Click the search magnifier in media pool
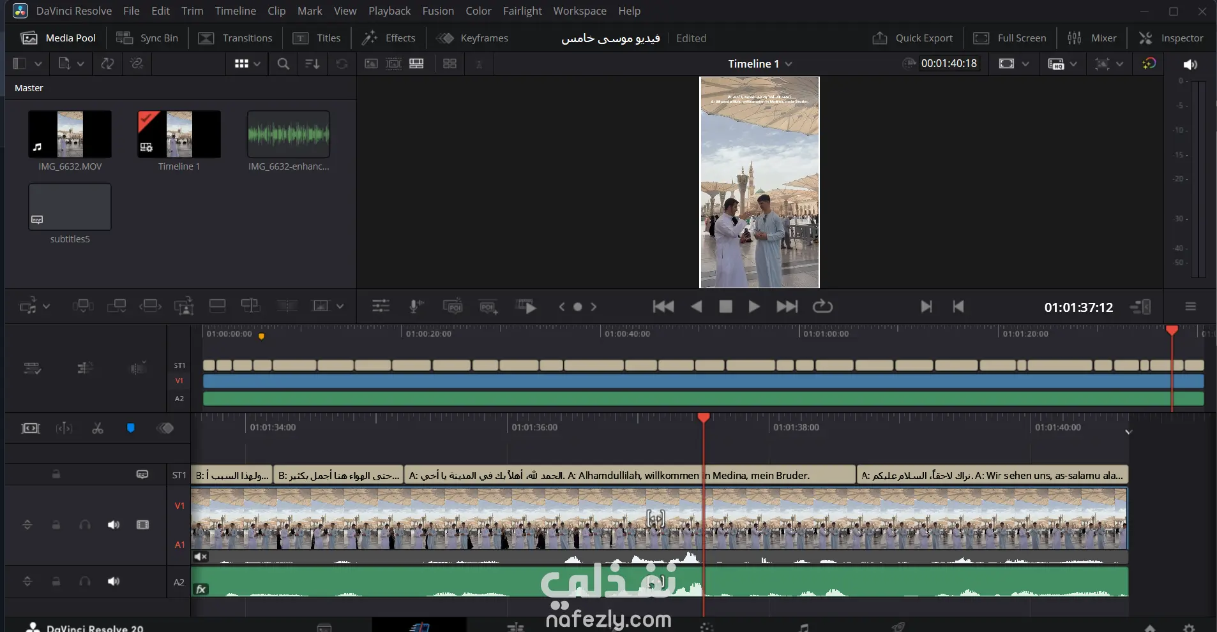Image resolution: width=1217 pixels, height=632 pixels. click(283, 64)
